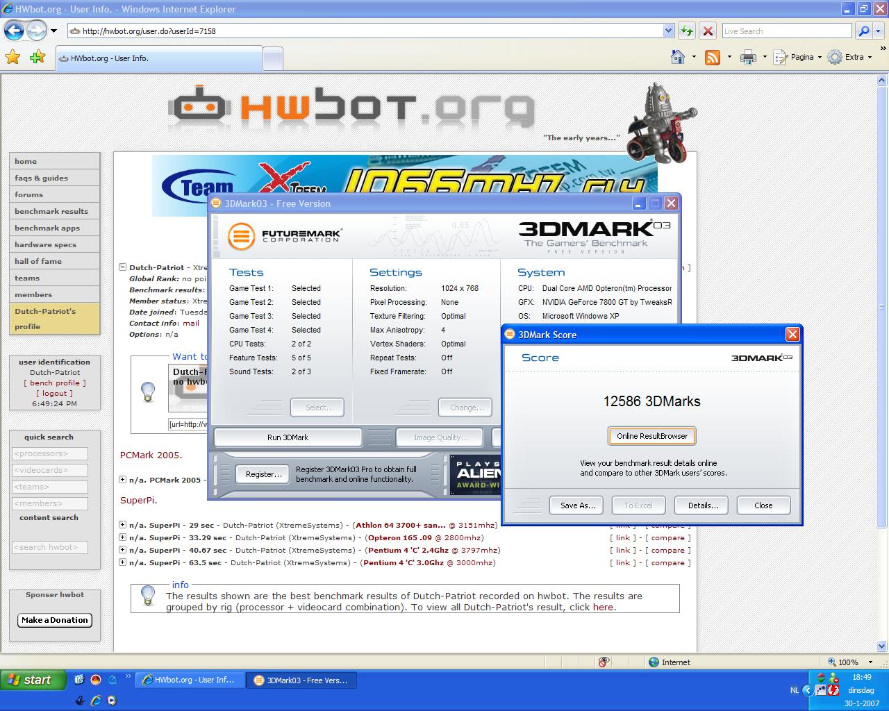Expand the SuperPi 40.67 sec result row
Viewport: 889px width, 711px height.
[123, 550]
